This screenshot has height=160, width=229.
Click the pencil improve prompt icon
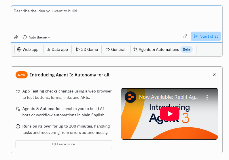(185, 36)
